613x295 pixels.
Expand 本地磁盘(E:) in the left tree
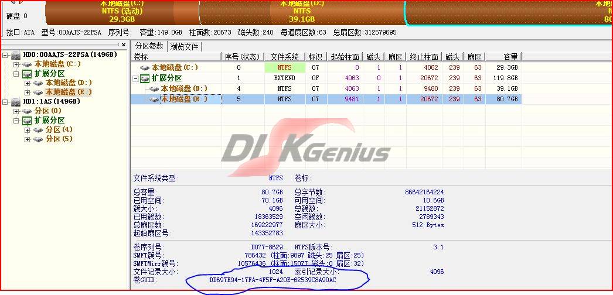(x=27, y=92)
